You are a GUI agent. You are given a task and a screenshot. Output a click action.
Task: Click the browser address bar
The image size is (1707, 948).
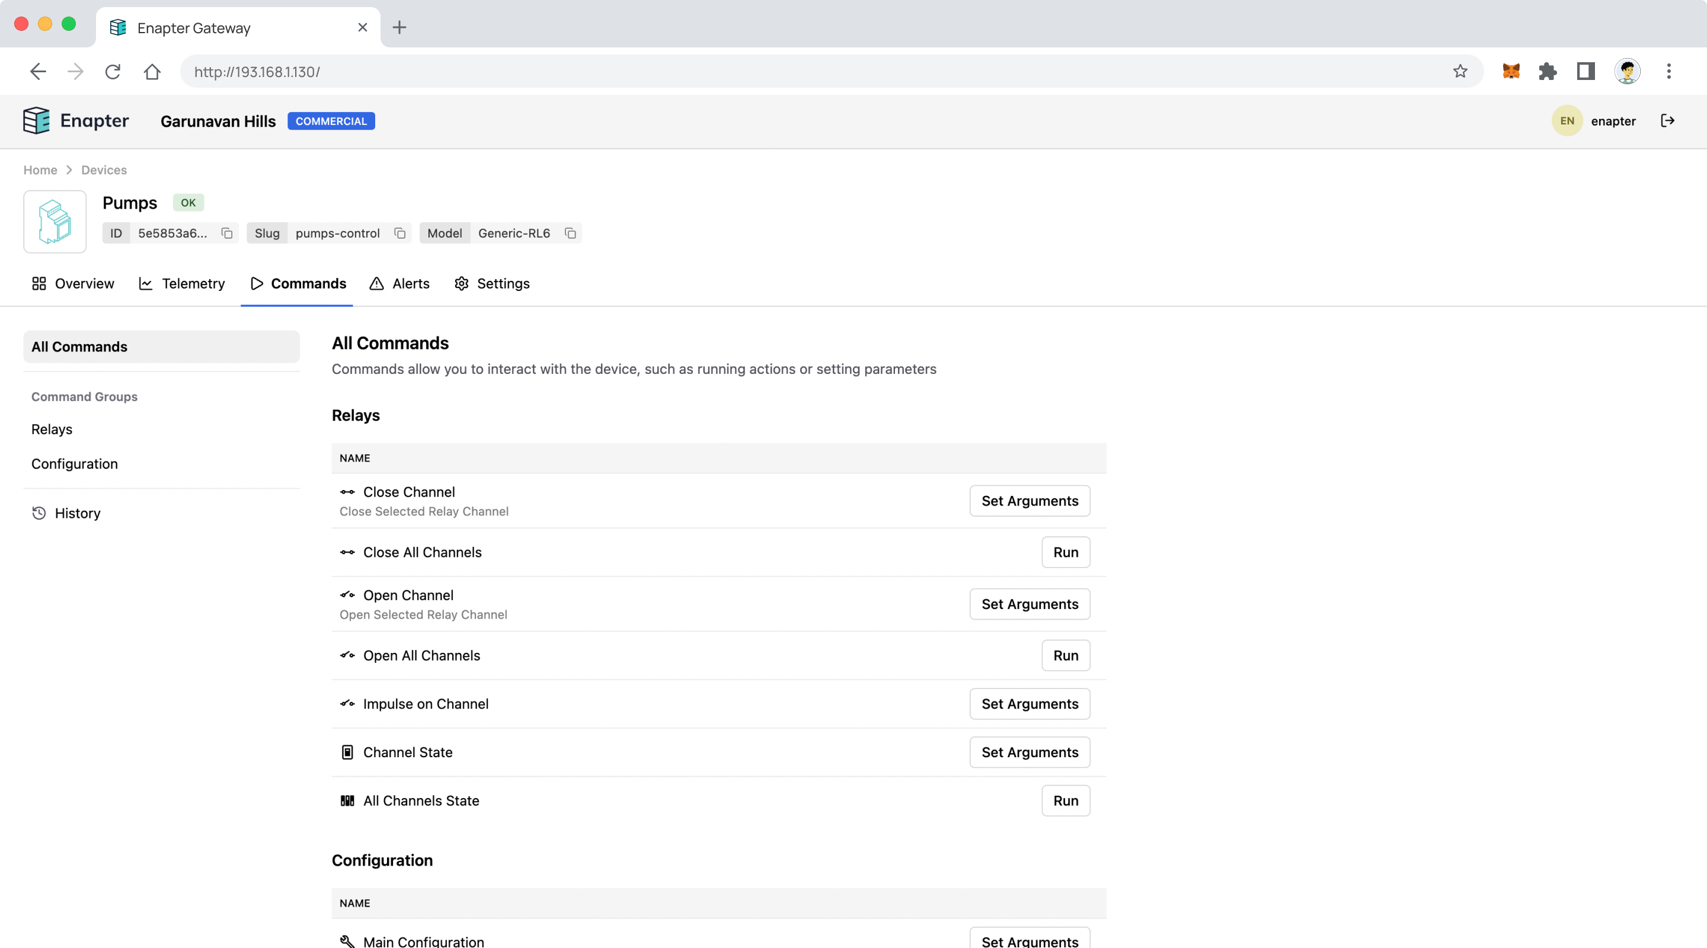795,72
